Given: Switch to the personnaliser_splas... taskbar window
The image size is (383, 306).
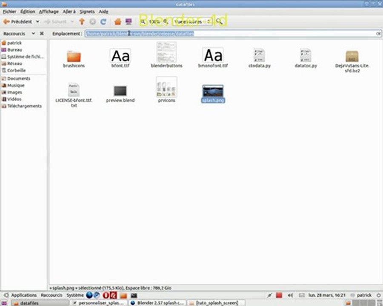Looking at the screenshot, I should 99,303.
